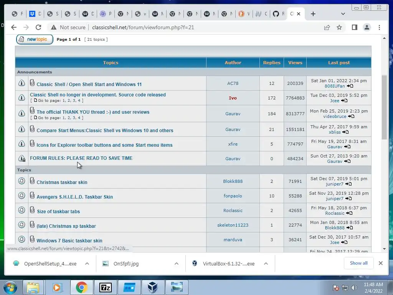Viewport: 393px width, 295px height.
Task: Open Christmas taskbar skin topic
Action: point(62,182)
